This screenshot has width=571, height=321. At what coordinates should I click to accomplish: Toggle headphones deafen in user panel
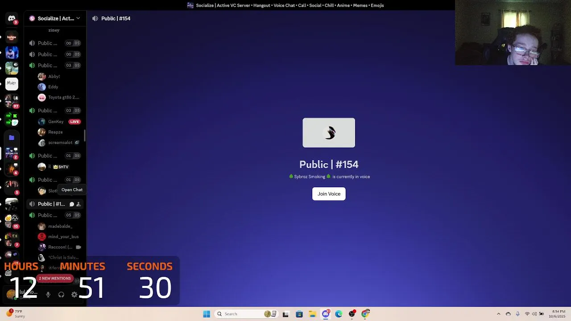[x=61, y=295]
